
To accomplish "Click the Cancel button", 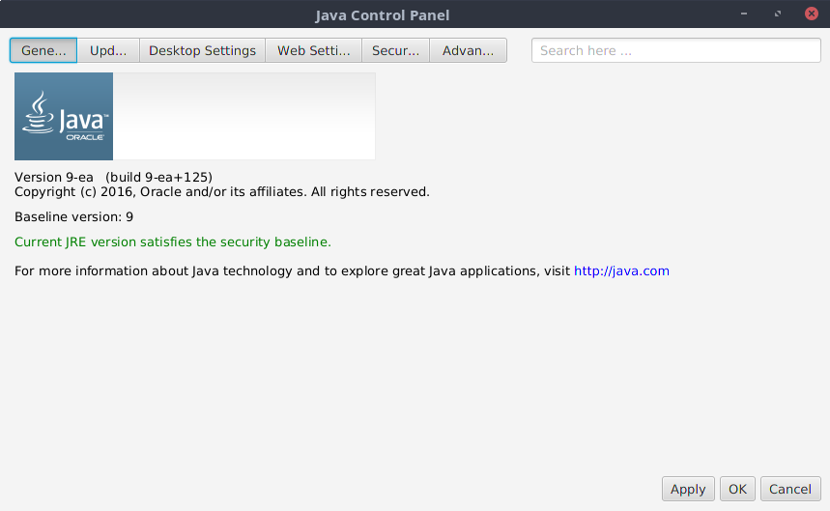I will pyautogui.click(x=790, y=489).
